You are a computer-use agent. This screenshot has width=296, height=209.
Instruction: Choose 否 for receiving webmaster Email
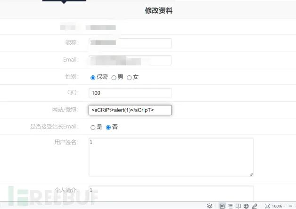point(108,128)
